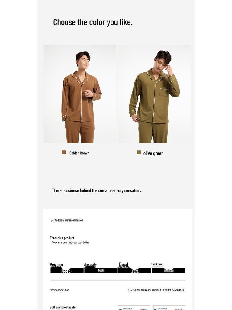Click the 'Golden brown' label
This screenshot has height=310, width=232.
point(79,153)
